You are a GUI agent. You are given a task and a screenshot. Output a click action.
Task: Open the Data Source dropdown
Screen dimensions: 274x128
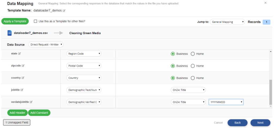(x=46, y=45)
